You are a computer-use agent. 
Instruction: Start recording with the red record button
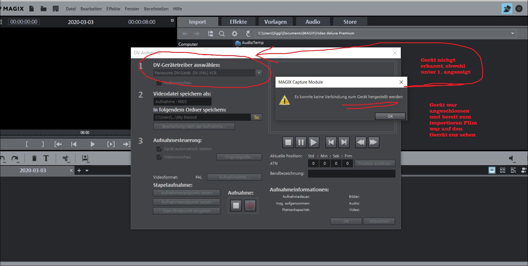pos(250,205)
